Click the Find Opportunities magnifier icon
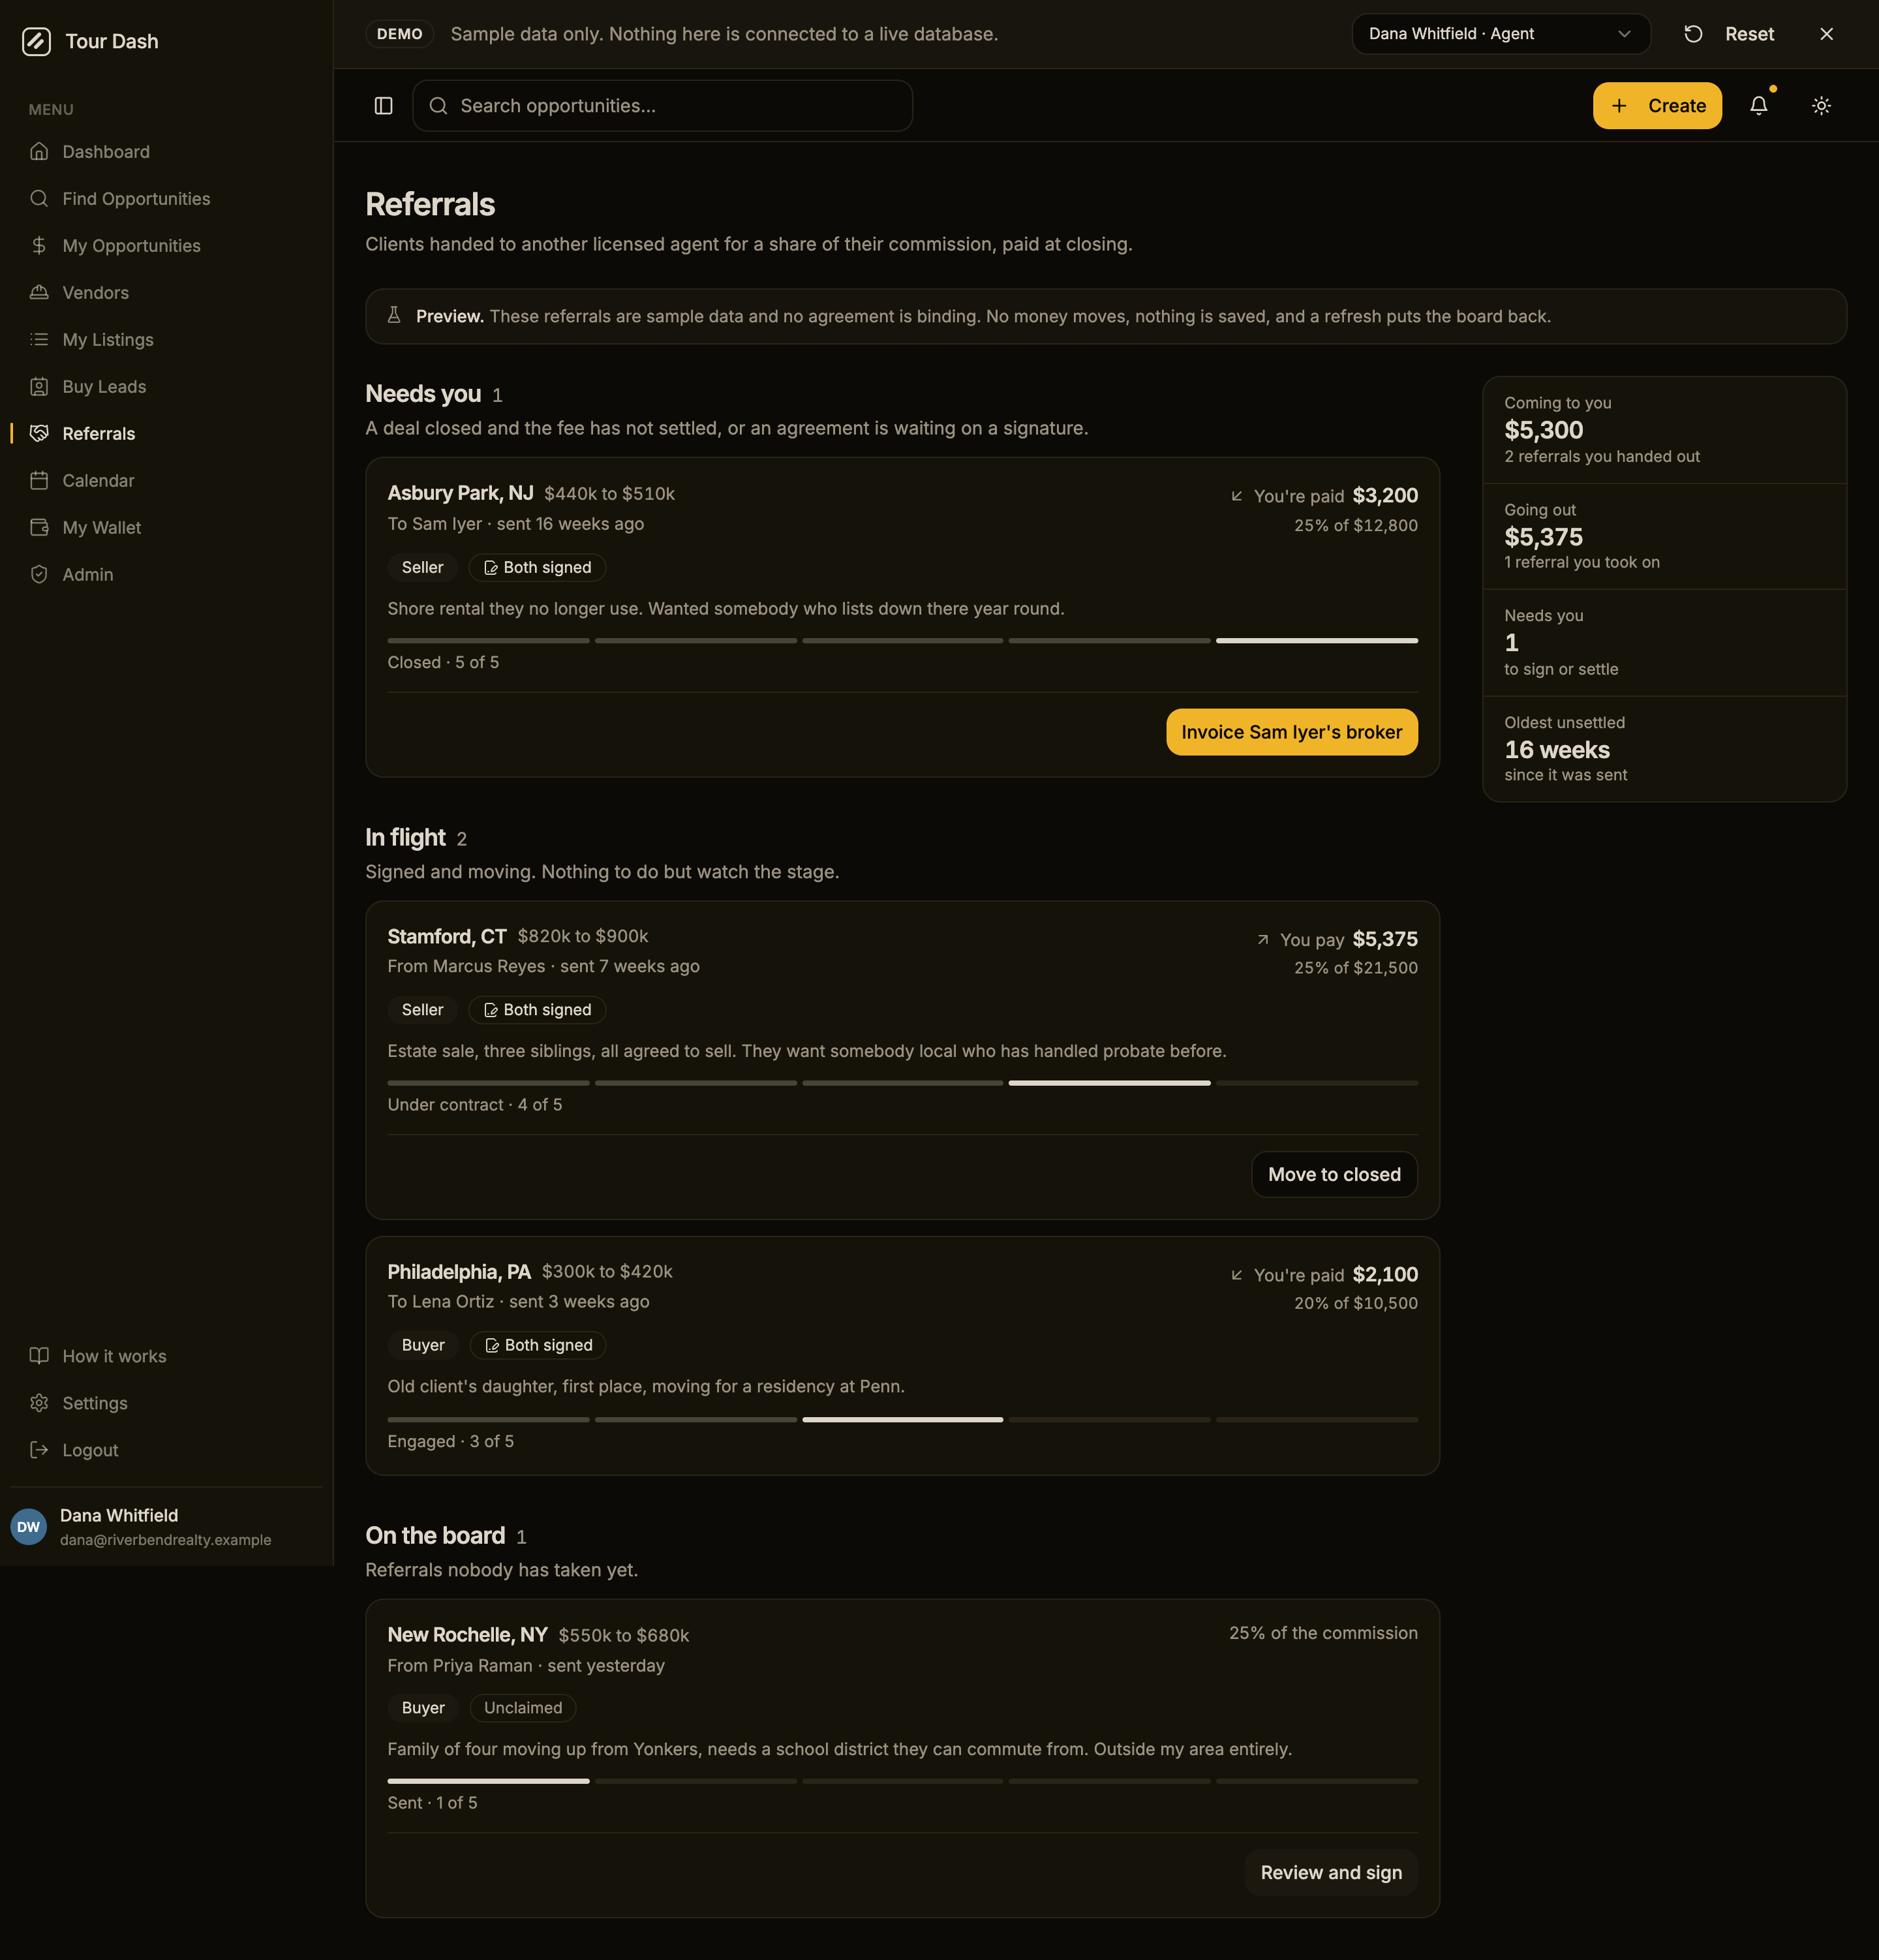This screenshot has width=1879, height=1960. point(39,199)
